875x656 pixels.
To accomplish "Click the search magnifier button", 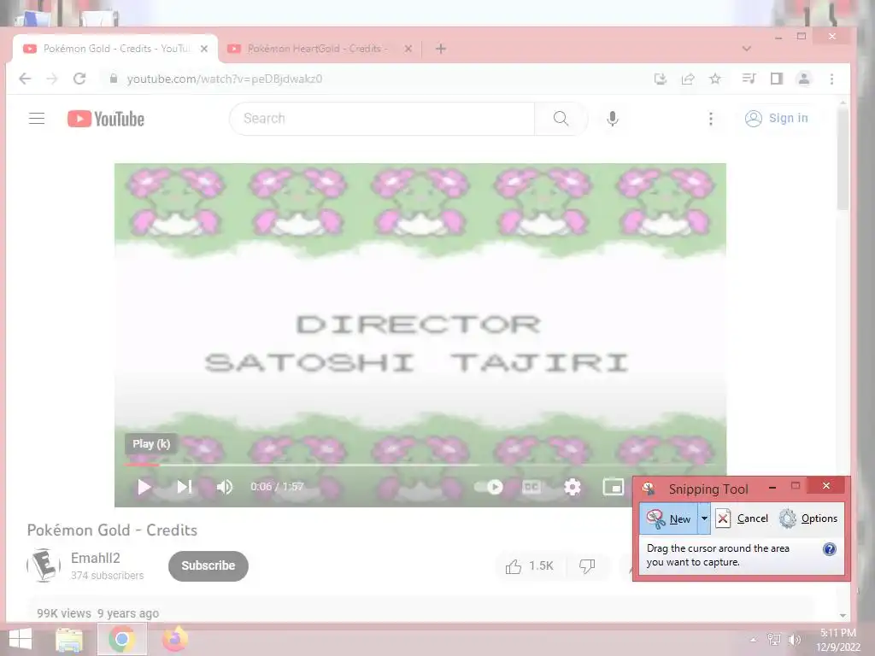I will click(x=561, y=118).
